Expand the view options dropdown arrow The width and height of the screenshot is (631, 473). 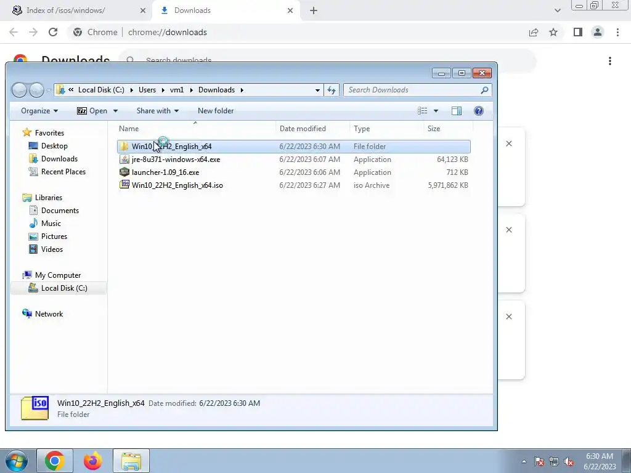click(x=436, y=111)
